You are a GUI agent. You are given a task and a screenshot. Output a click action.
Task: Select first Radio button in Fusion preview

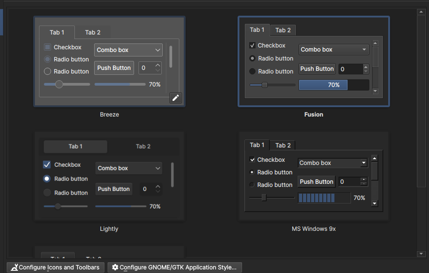tap(252, 59)
